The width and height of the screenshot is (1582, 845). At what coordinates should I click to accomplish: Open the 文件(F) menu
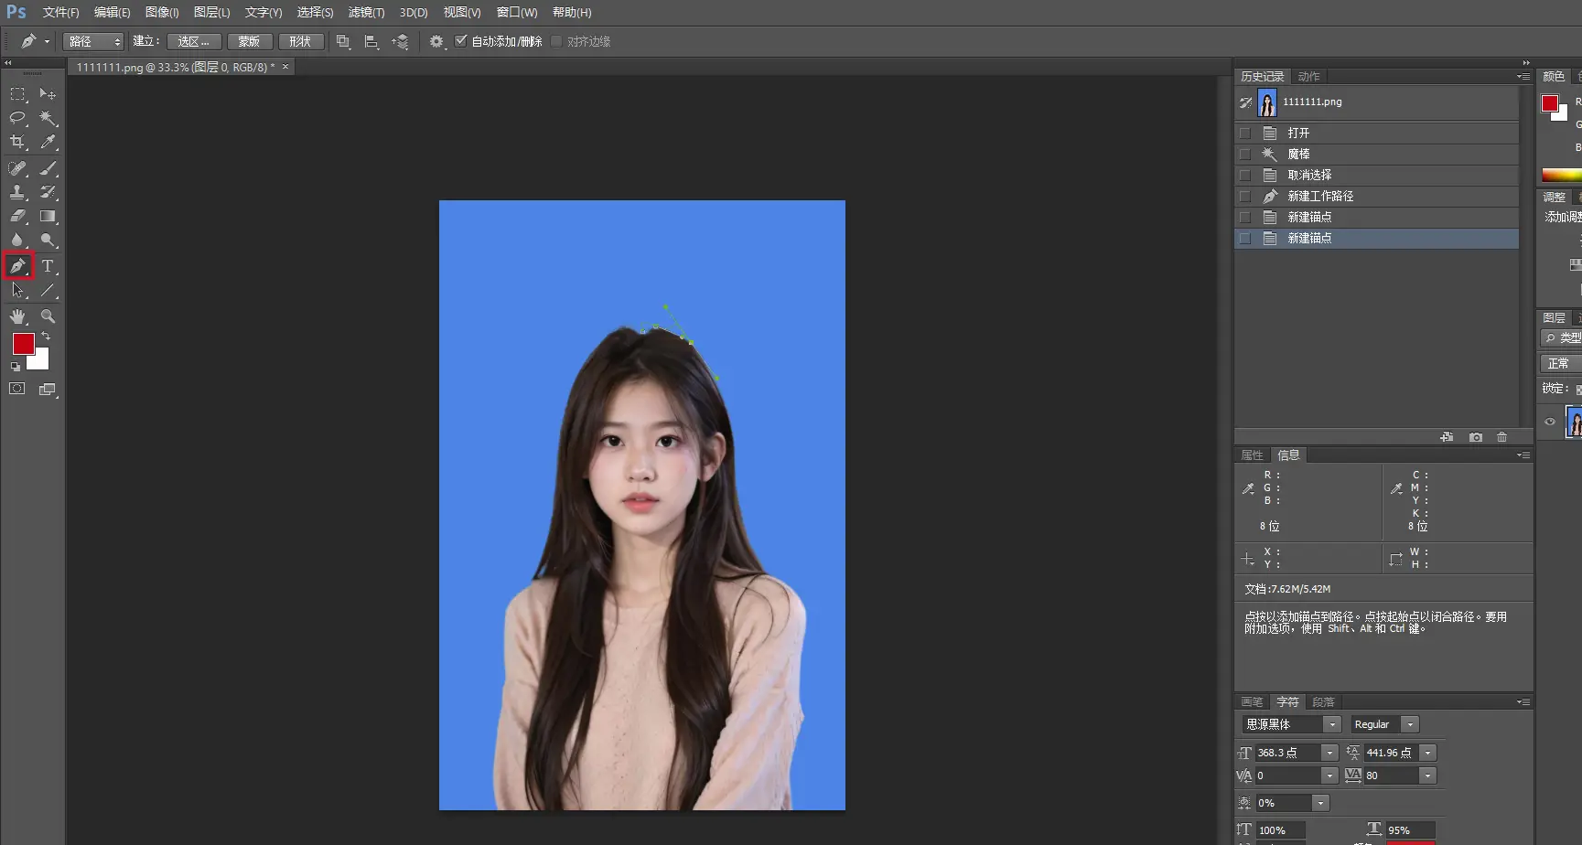60,13
